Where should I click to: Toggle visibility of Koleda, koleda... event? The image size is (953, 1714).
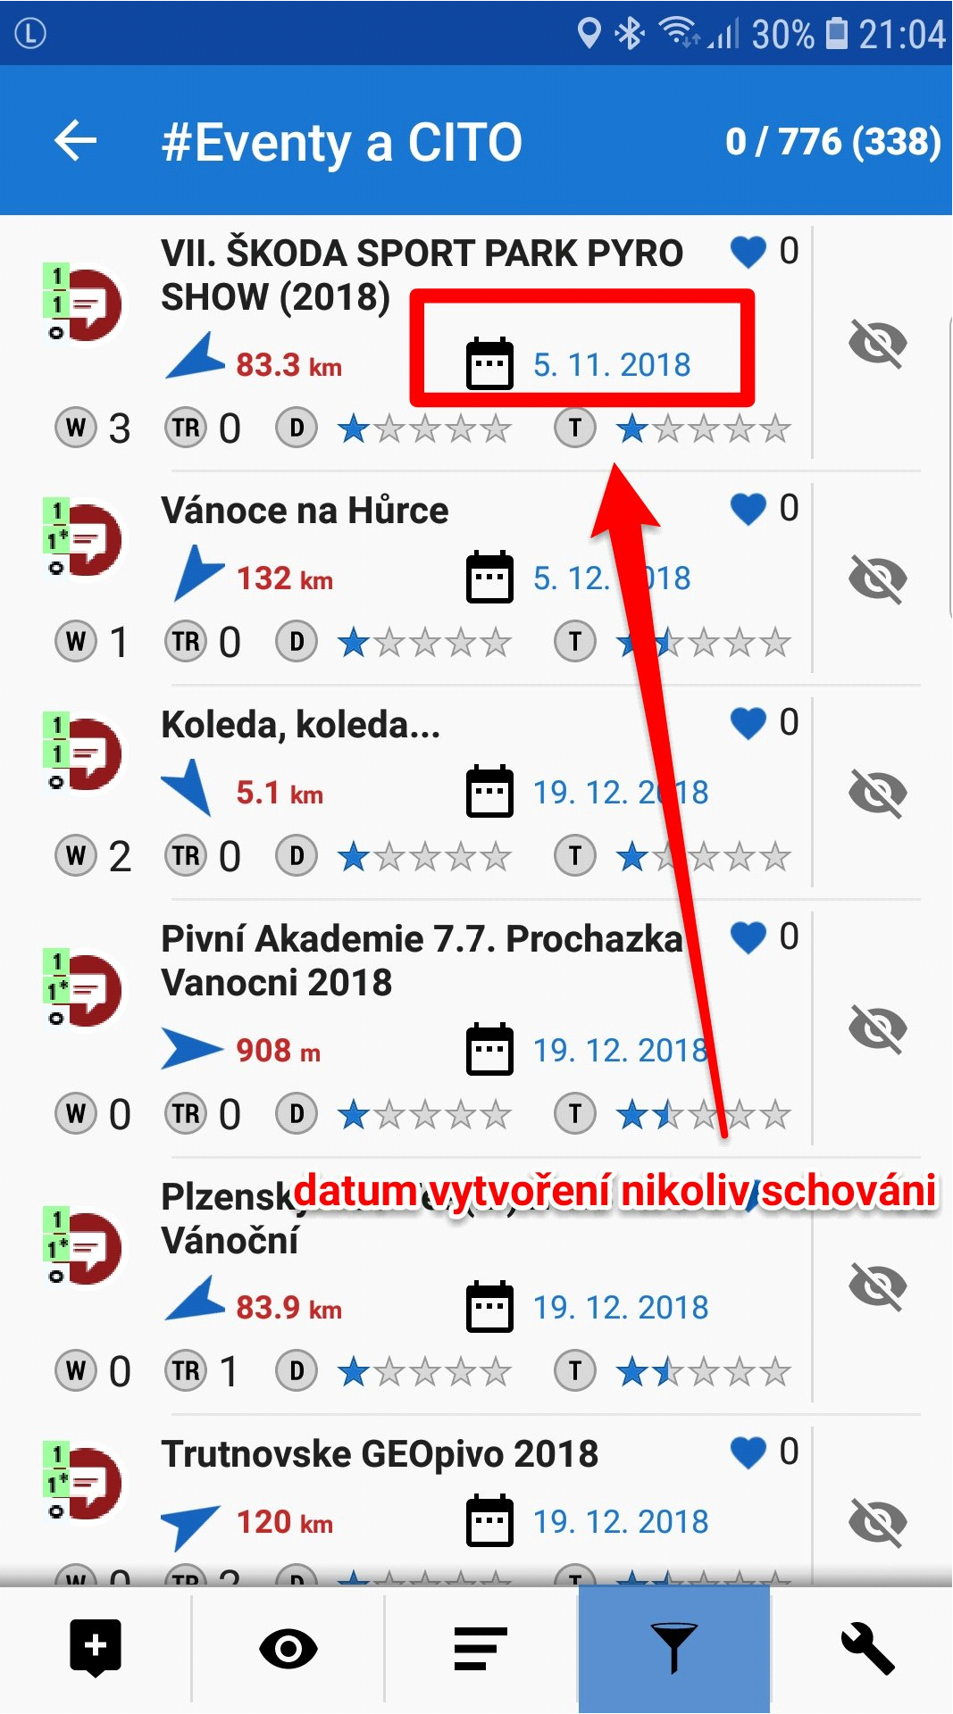878,793
